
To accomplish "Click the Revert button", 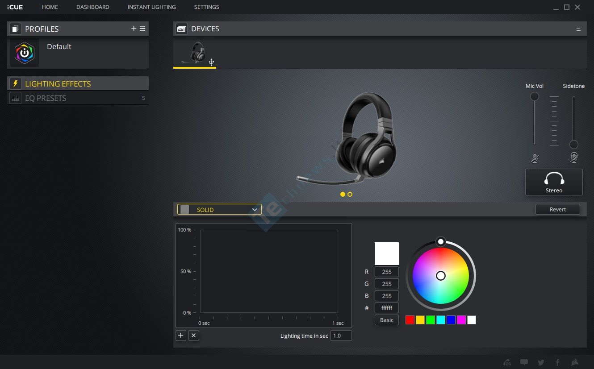I will [x=558, y=209].
